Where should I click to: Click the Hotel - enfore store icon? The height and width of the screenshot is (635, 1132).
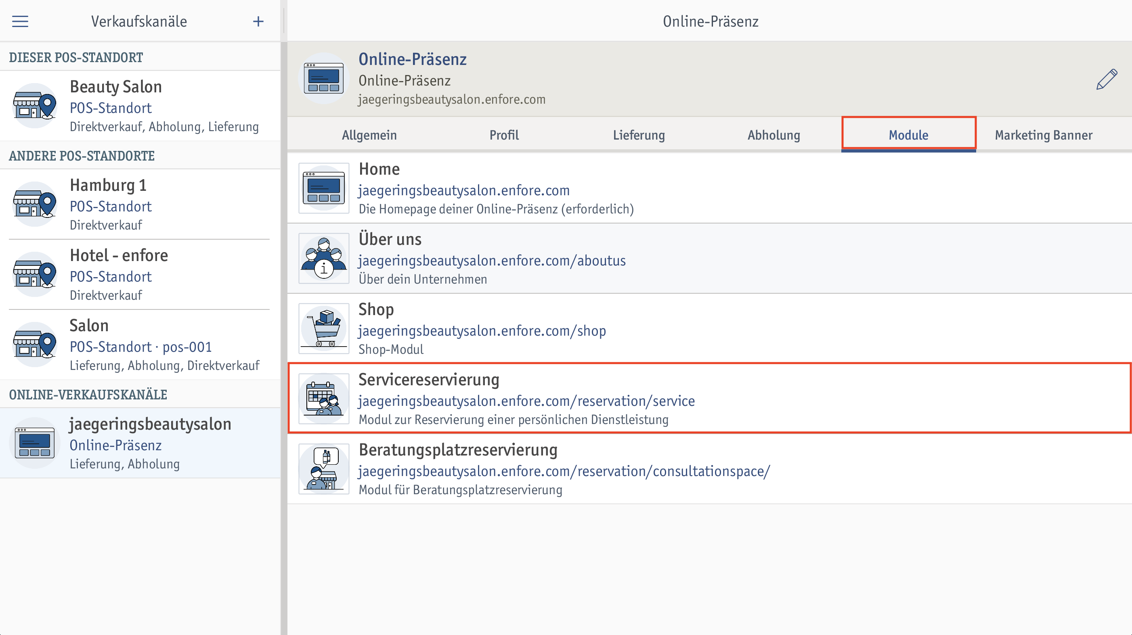pyautogui.click(x=35, y=274)
